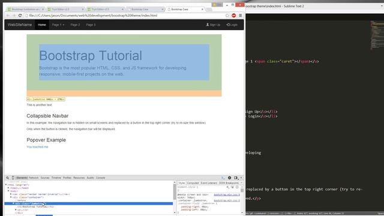Collapse the selected div jumbotron node
Screen dimensions: 384x216
click(x=13, y=203)
